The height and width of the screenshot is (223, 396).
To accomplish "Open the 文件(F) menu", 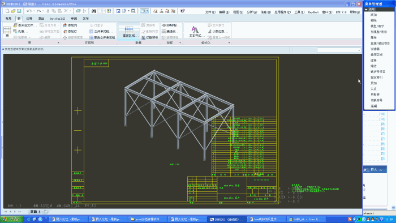I will click(210, 12).
